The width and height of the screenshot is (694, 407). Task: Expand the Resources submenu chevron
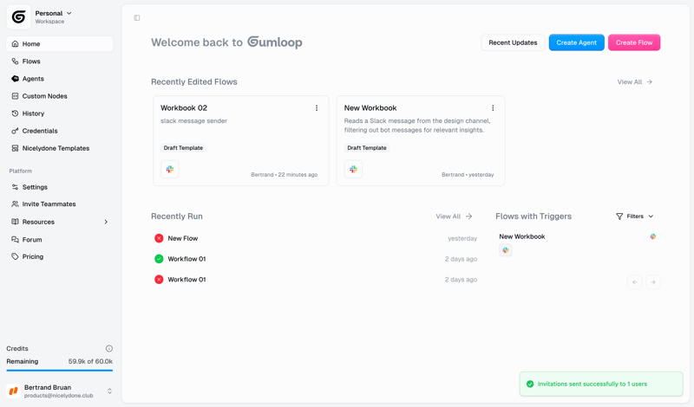point(106,222)
